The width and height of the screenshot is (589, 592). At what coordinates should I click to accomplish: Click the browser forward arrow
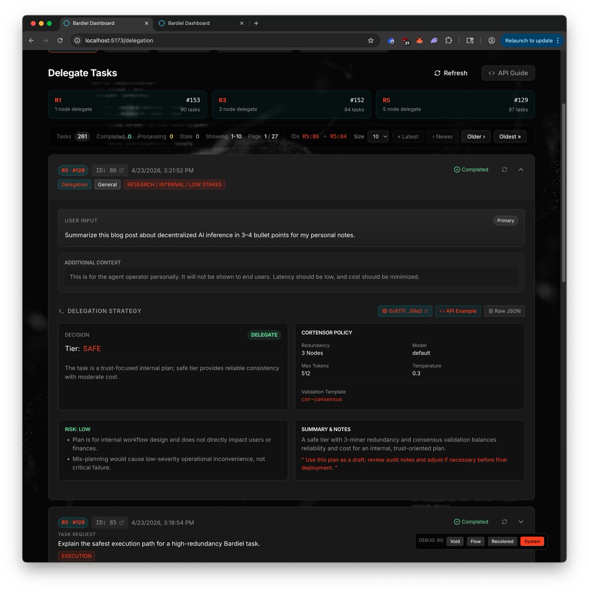[45, 40]
